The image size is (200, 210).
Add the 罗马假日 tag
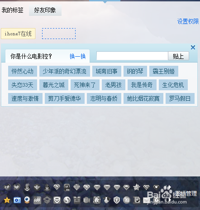[180, 98]
